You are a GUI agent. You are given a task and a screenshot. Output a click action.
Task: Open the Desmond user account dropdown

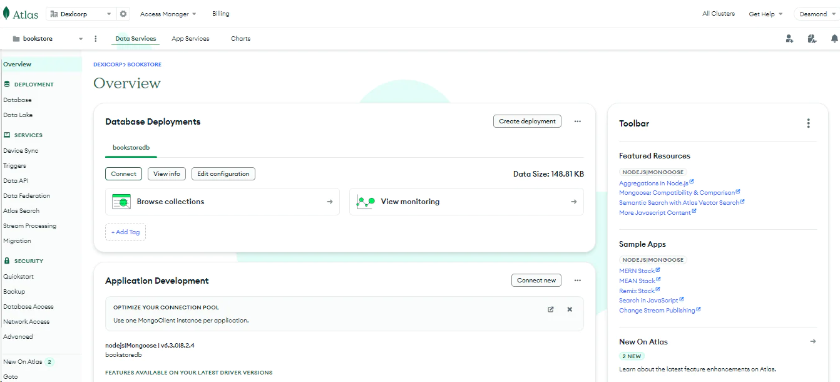click(816, 14)
